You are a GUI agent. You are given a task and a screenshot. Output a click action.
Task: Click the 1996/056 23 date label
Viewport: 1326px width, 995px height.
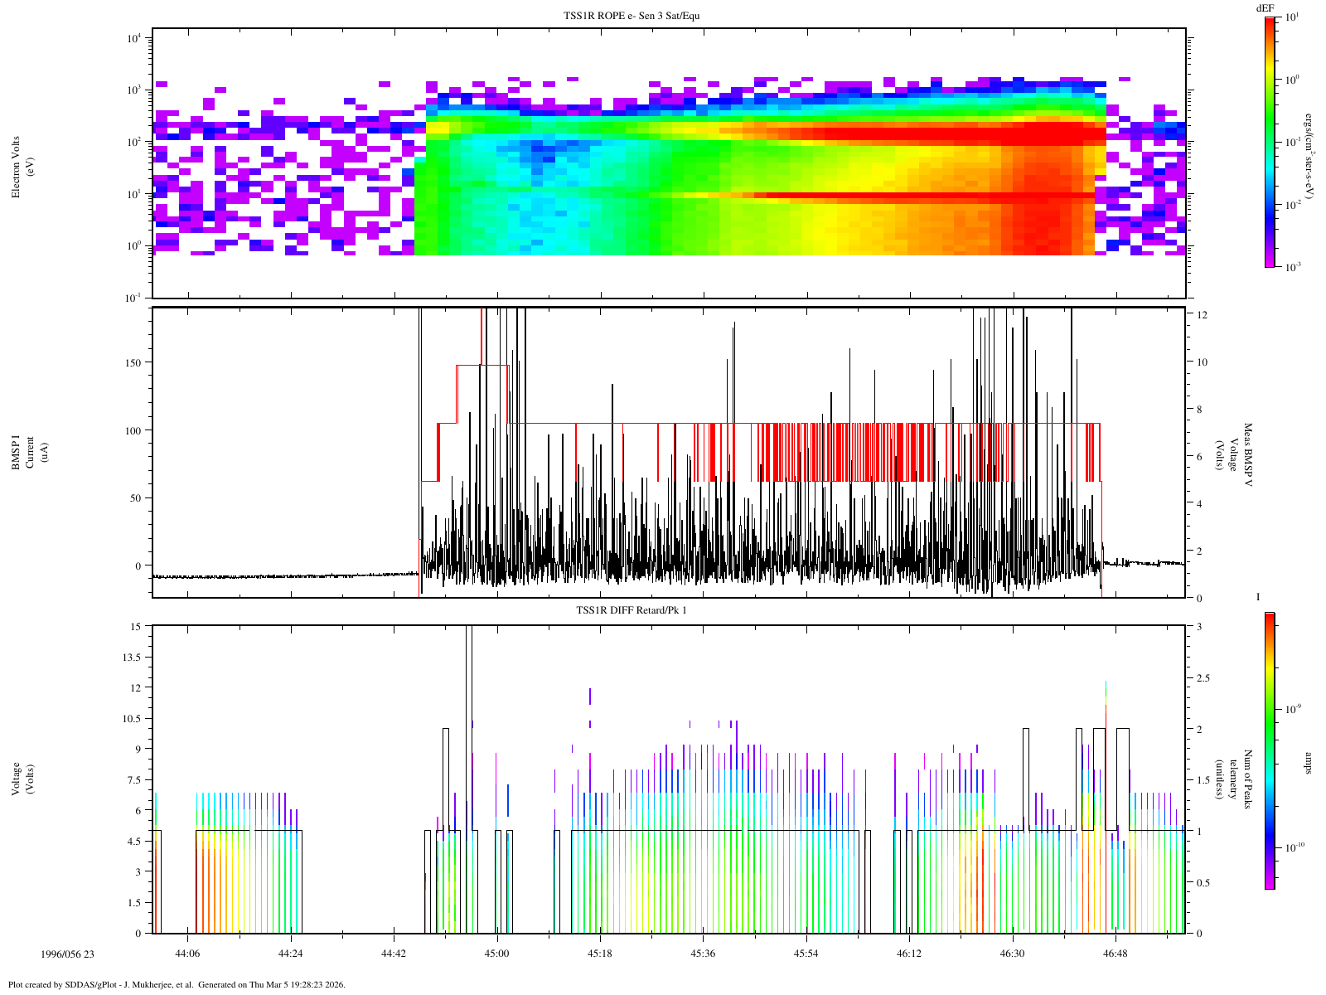coord(68,954)
